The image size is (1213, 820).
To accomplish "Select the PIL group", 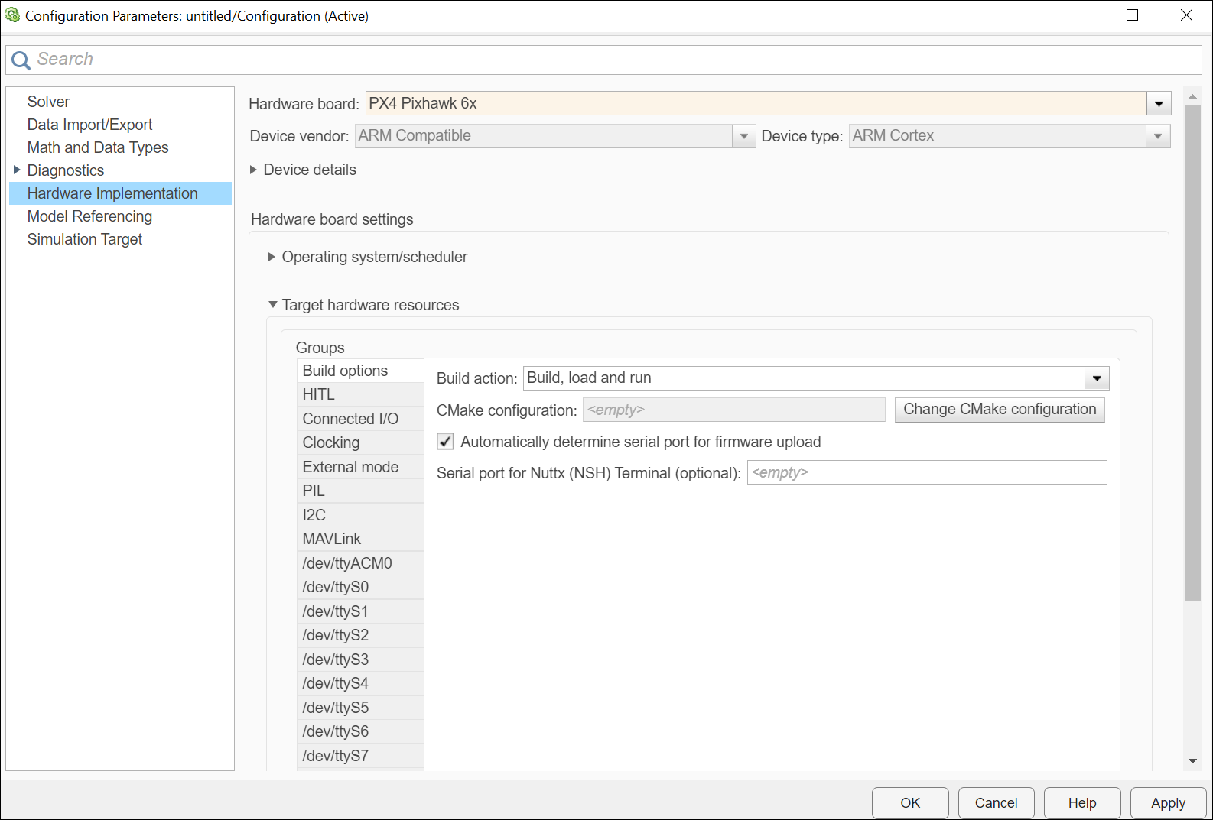I will tap(361, 491).
